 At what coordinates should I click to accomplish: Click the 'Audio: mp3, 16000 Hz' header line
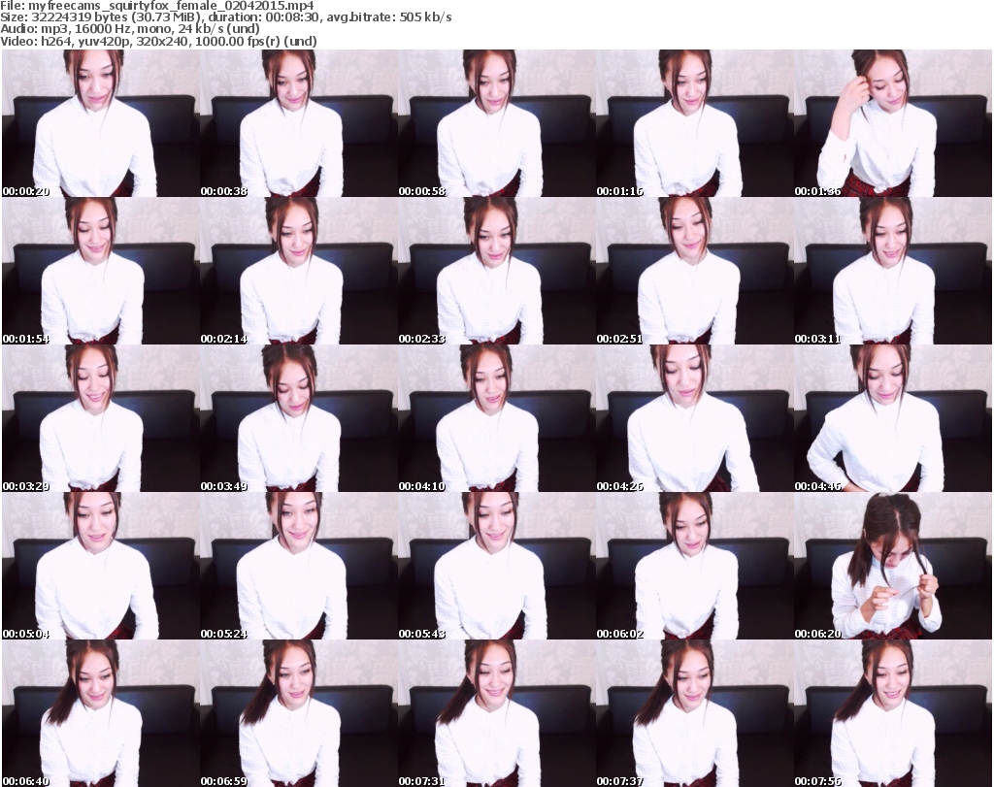(x=130, y=29)
